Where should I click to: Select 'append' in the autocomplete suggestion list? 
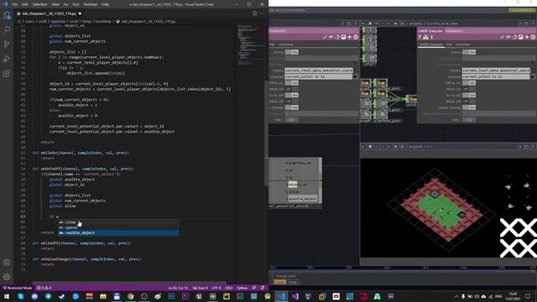118,227
